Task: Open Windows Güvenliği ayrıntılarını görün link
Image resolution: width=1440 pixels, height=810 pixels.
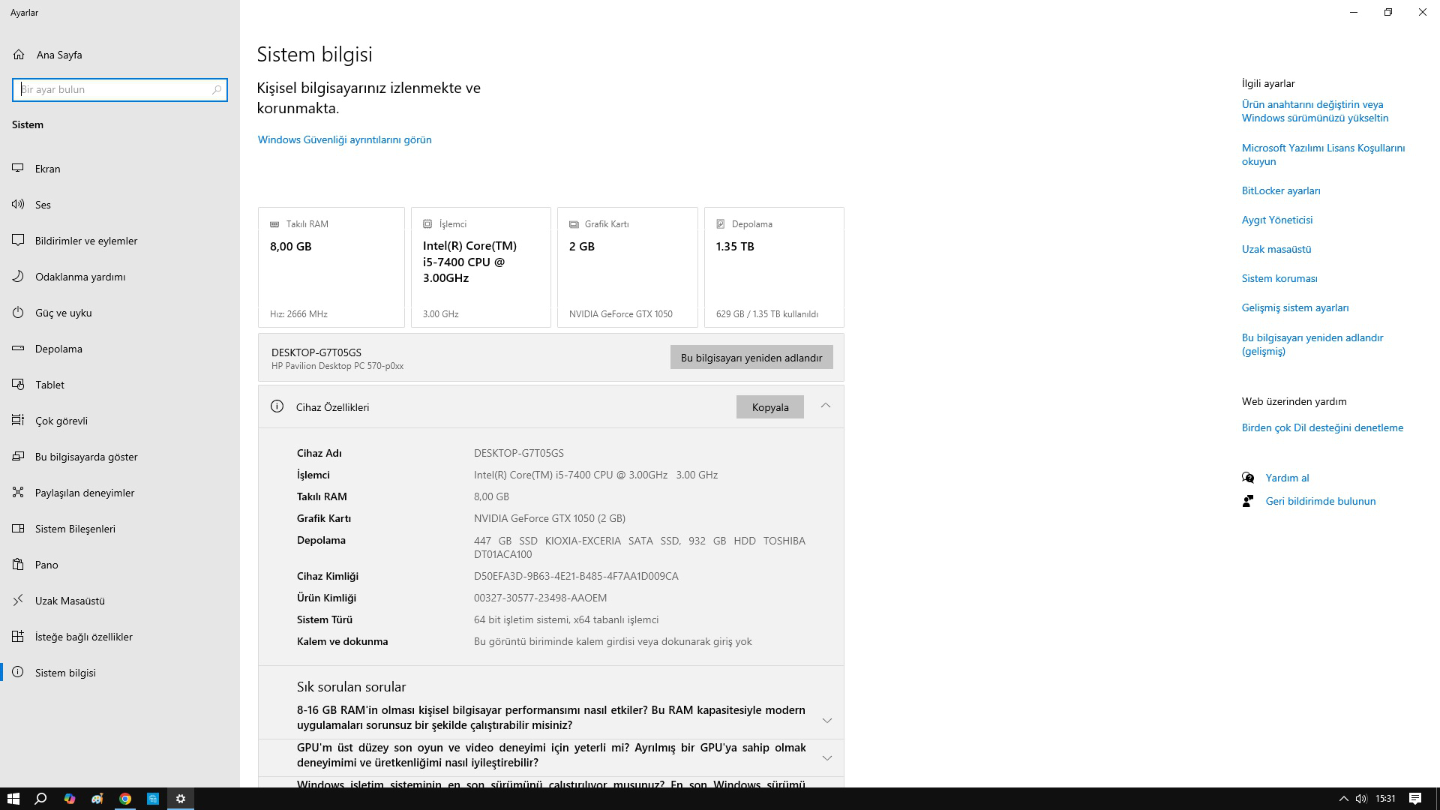Action: [344, 139]
